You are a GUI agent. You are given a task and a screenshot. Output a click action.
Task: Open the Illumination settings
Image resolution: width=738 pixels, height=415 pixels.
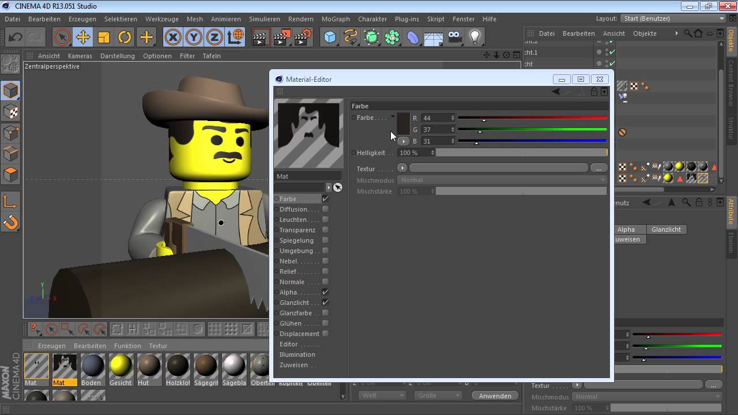[298, 354]
